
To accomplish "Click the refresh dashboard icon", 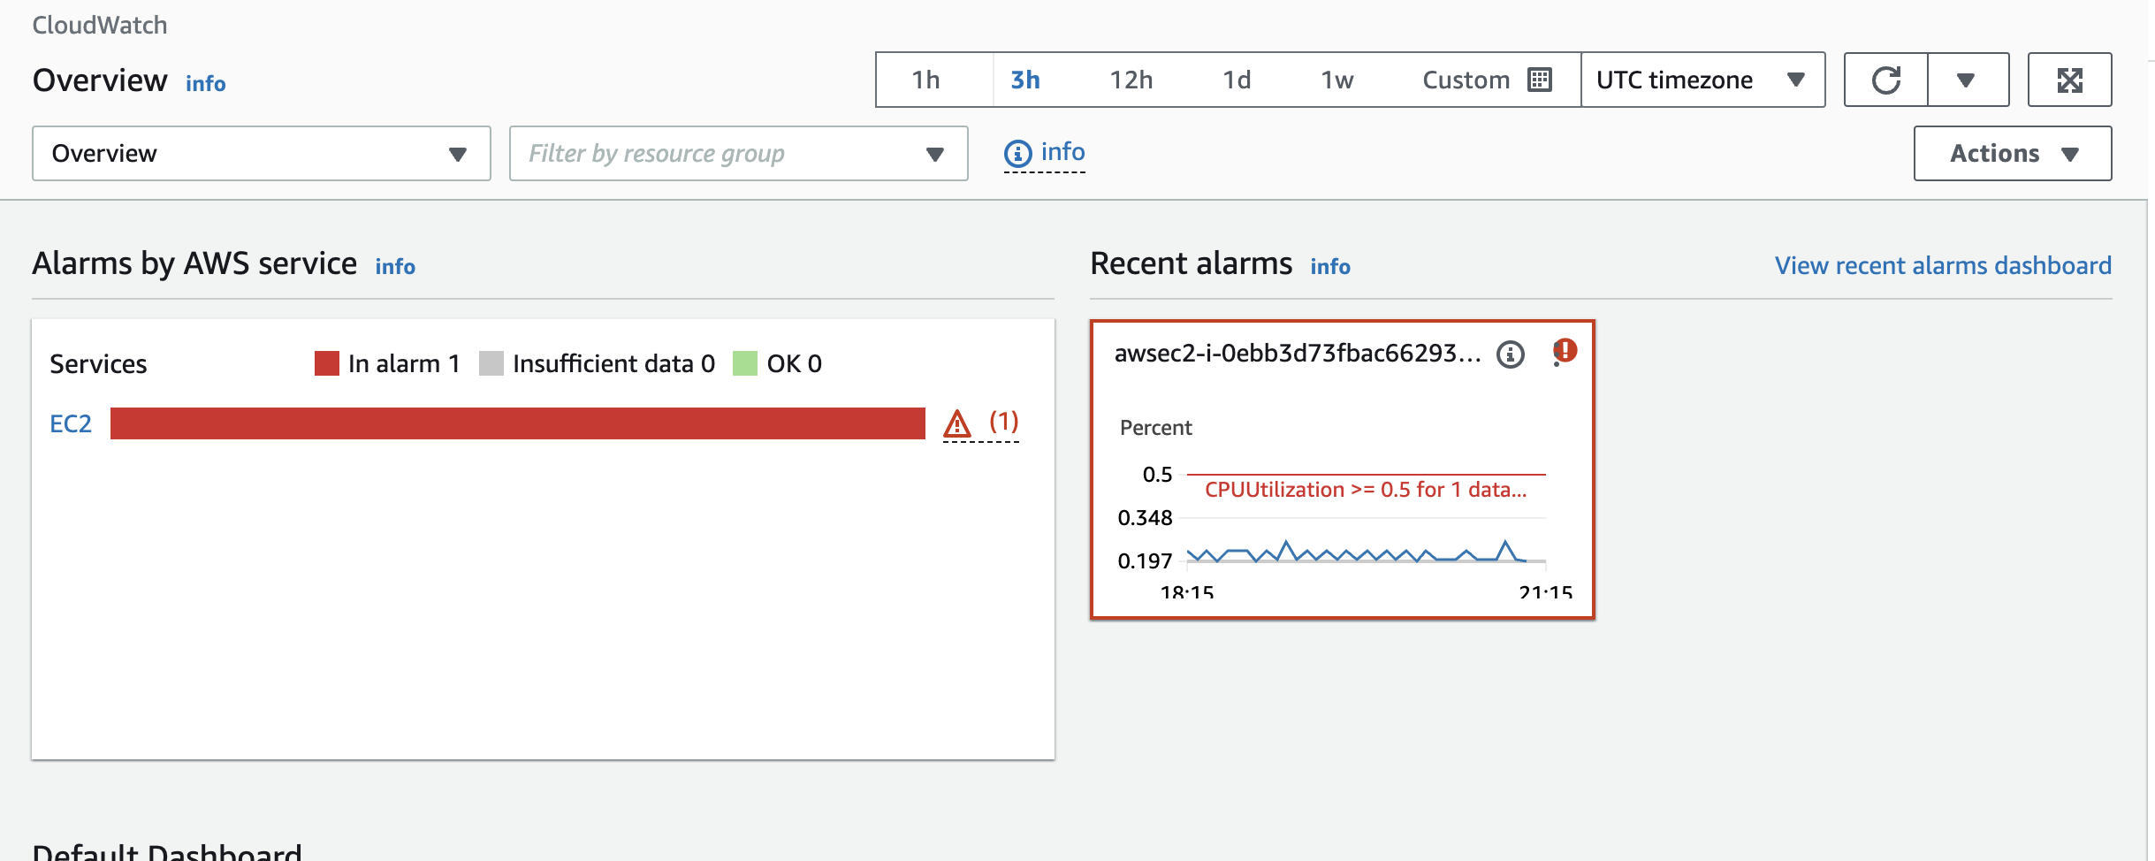I will (x=1885, y=80).
